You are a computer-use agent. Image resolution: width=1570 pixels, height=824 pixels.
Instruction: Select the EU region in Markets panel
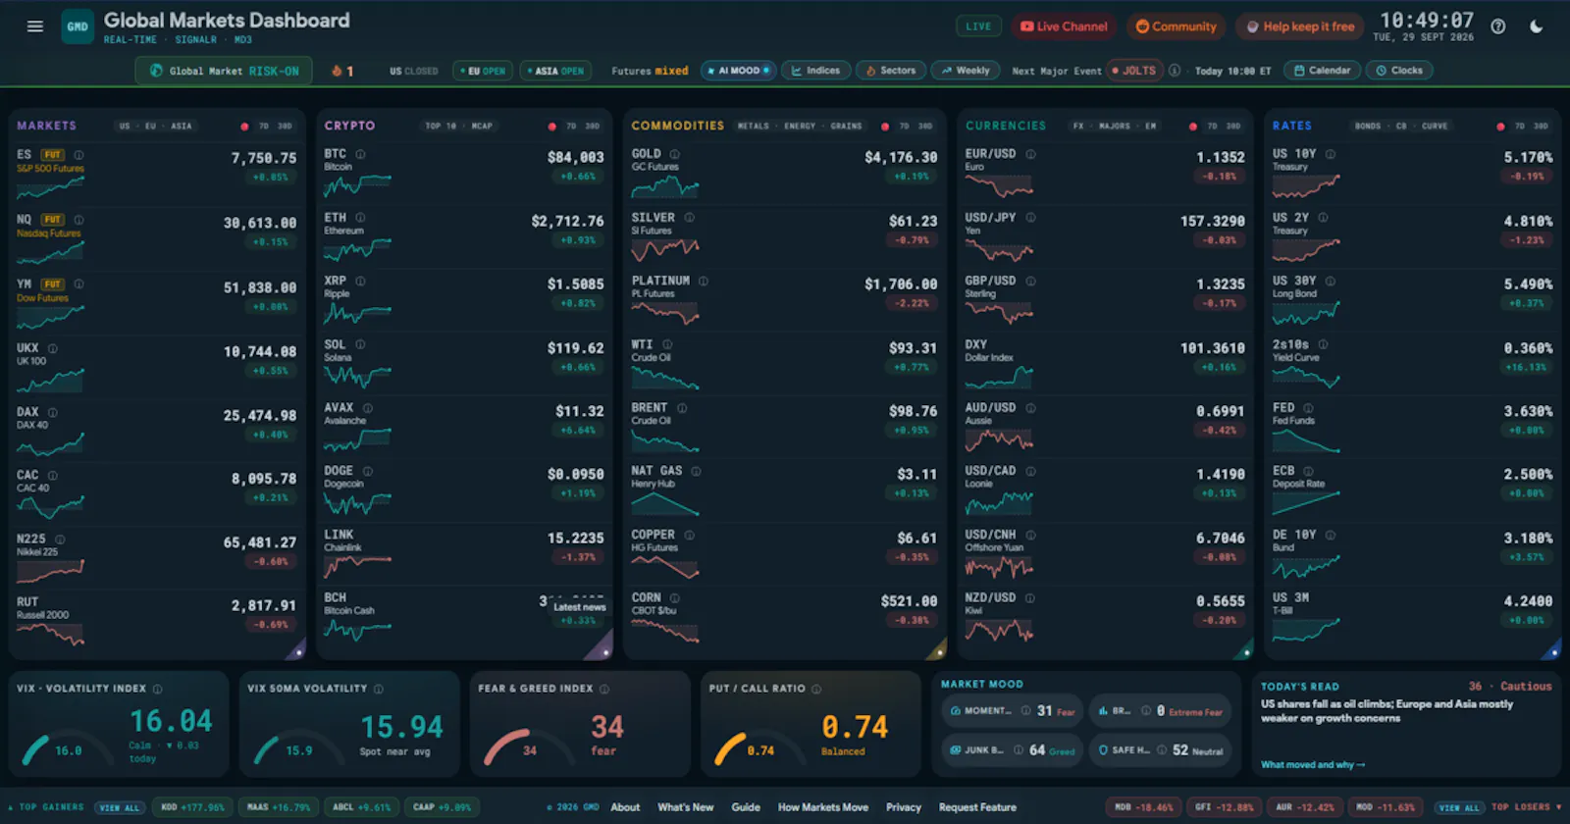(150, 127)
